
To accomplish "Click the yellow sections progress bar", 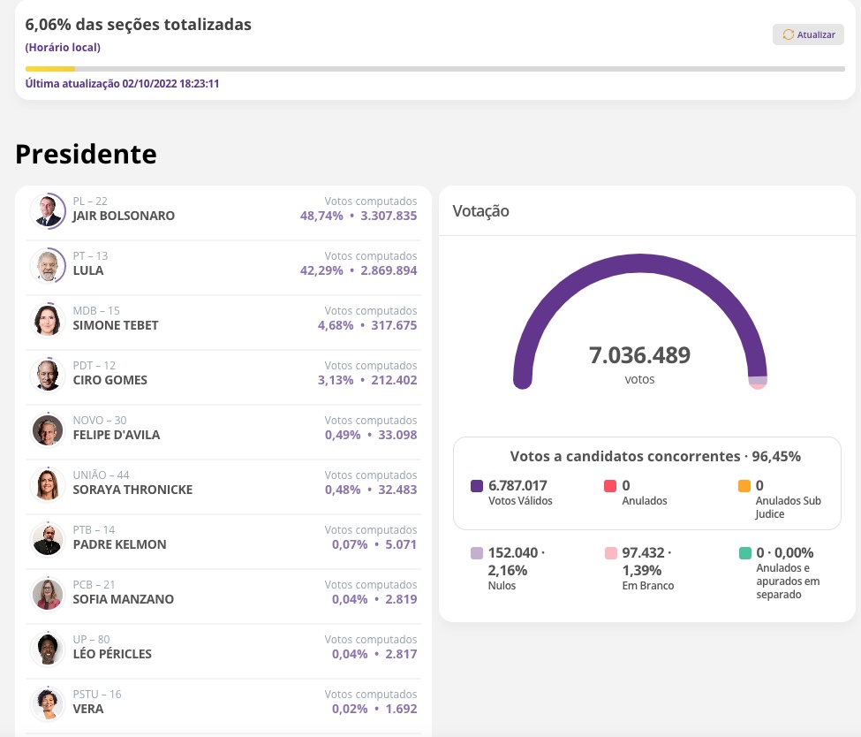I will (50, 68).
